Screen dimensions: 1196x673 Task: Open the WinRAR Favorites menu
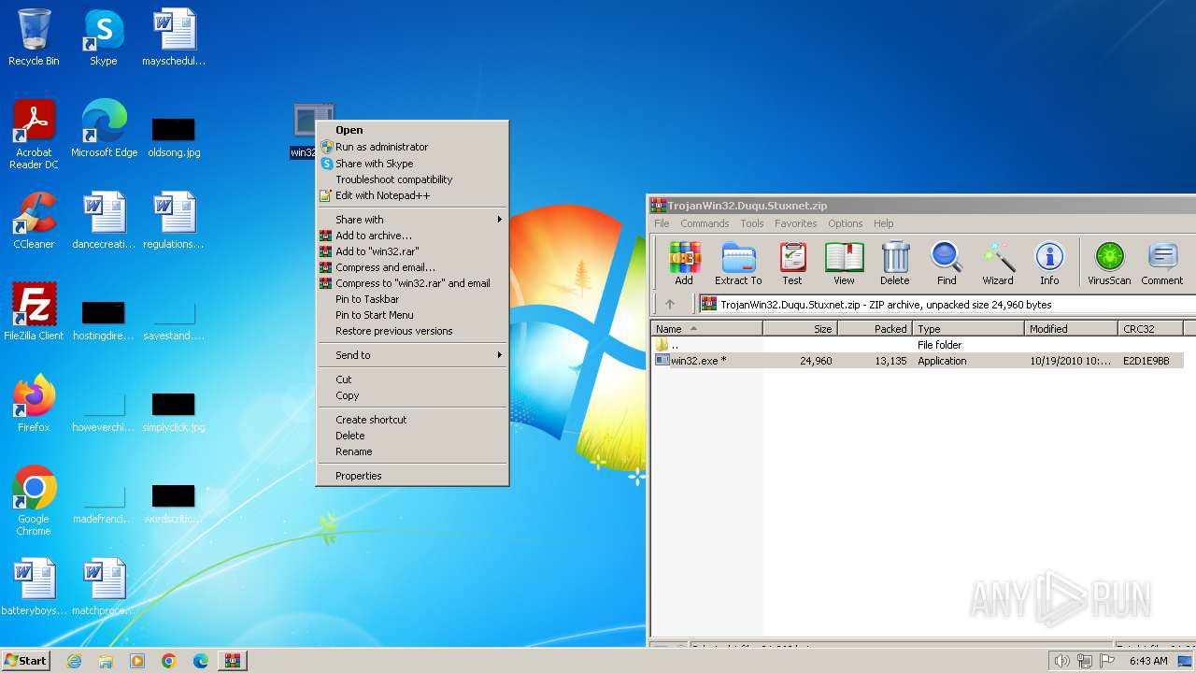(x=795, y=223)
